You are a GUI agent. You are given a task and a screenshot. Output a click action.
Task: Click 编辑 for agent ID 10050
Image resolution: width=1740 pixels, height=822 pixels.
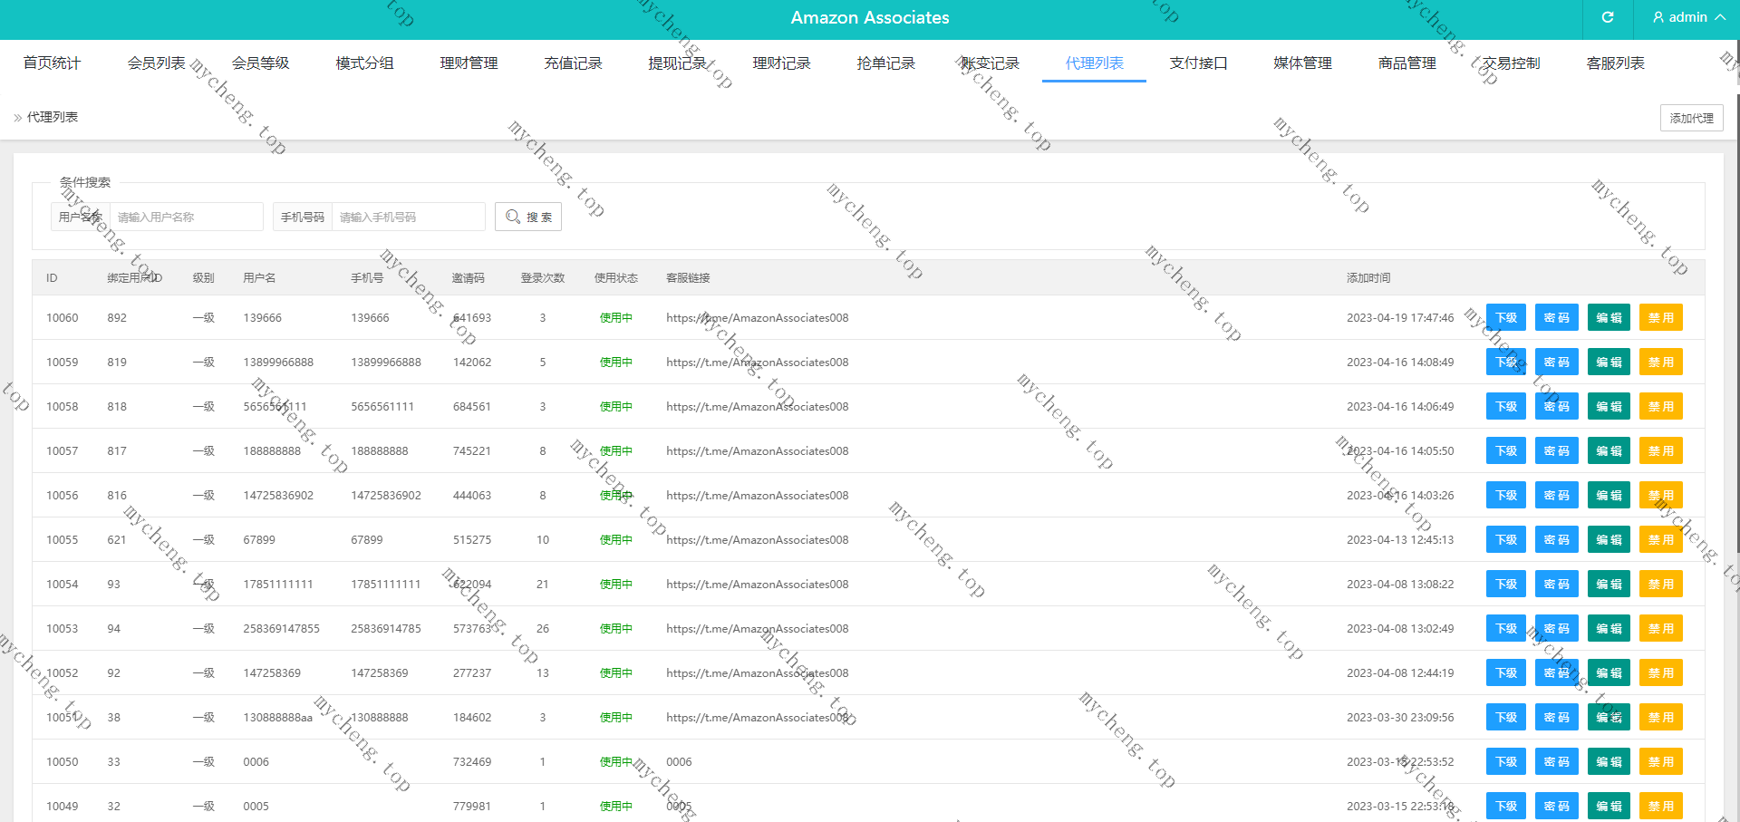pyautogui.click(x=1609, y=761)
